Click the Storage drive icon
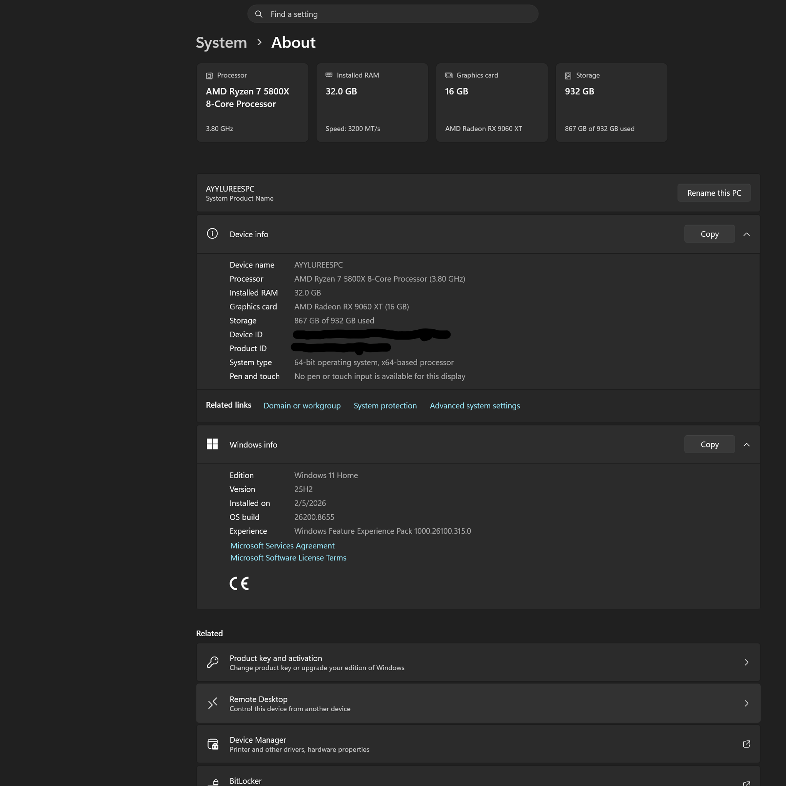 [568, 76]
